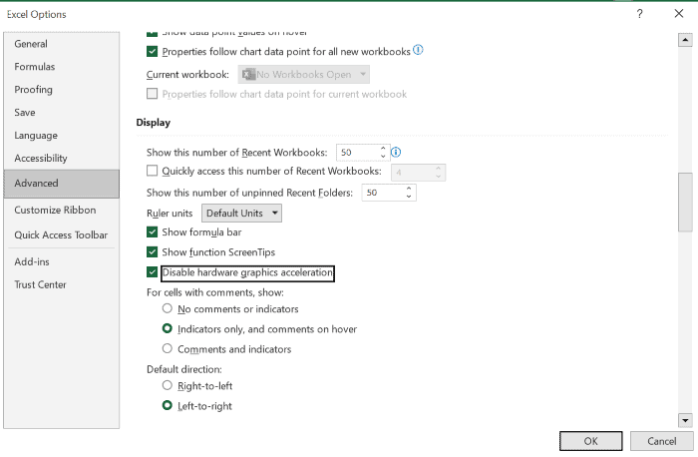This screenshot has height=457, width=698.
Task: Open the Proofing options category
Action: point(62,90)
